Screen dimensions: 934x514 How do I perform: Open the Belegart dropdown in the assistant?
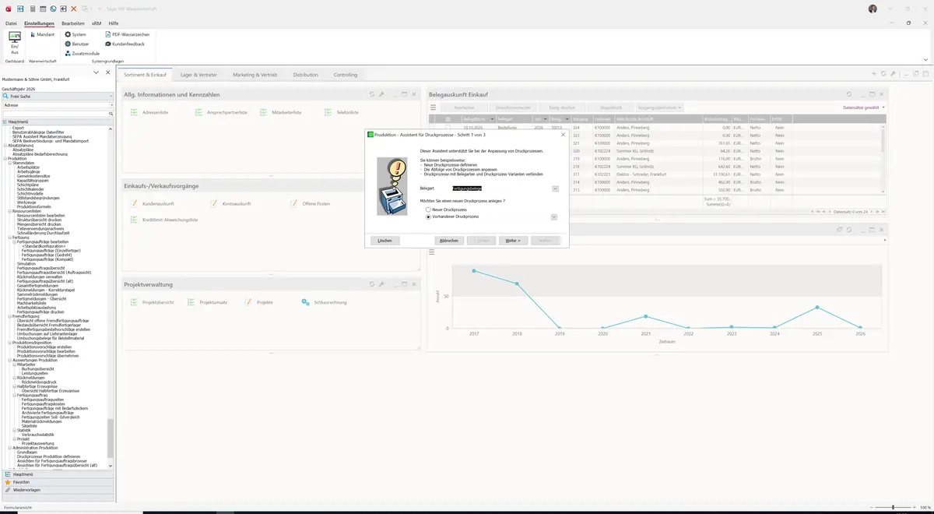point(555,188)
